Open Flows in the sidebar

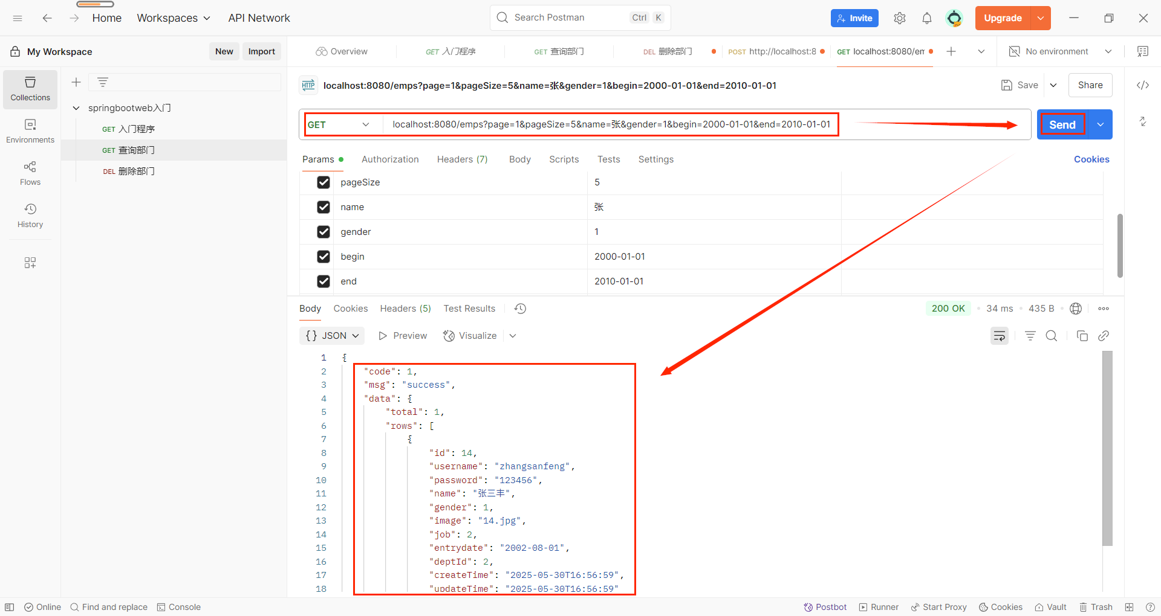tap(30, 173)
